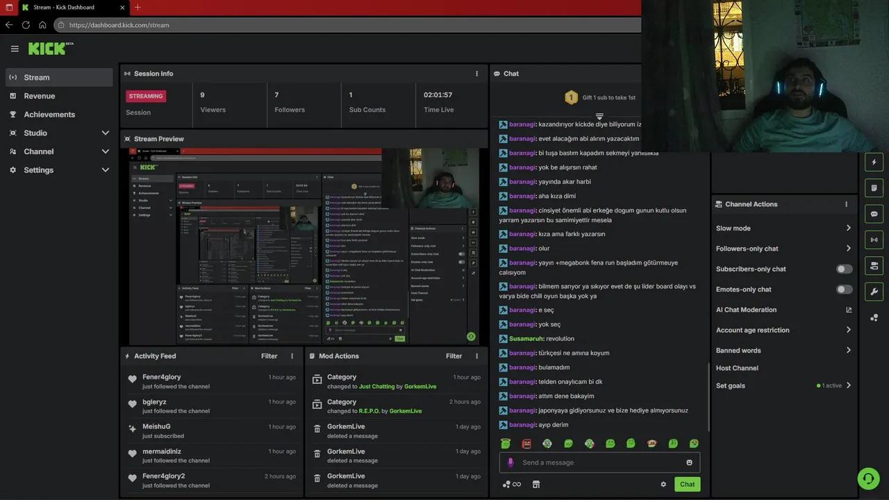Viewport: 889px width, 500px height.
Task: Go to Stream in sidebar
Action: 59,77
